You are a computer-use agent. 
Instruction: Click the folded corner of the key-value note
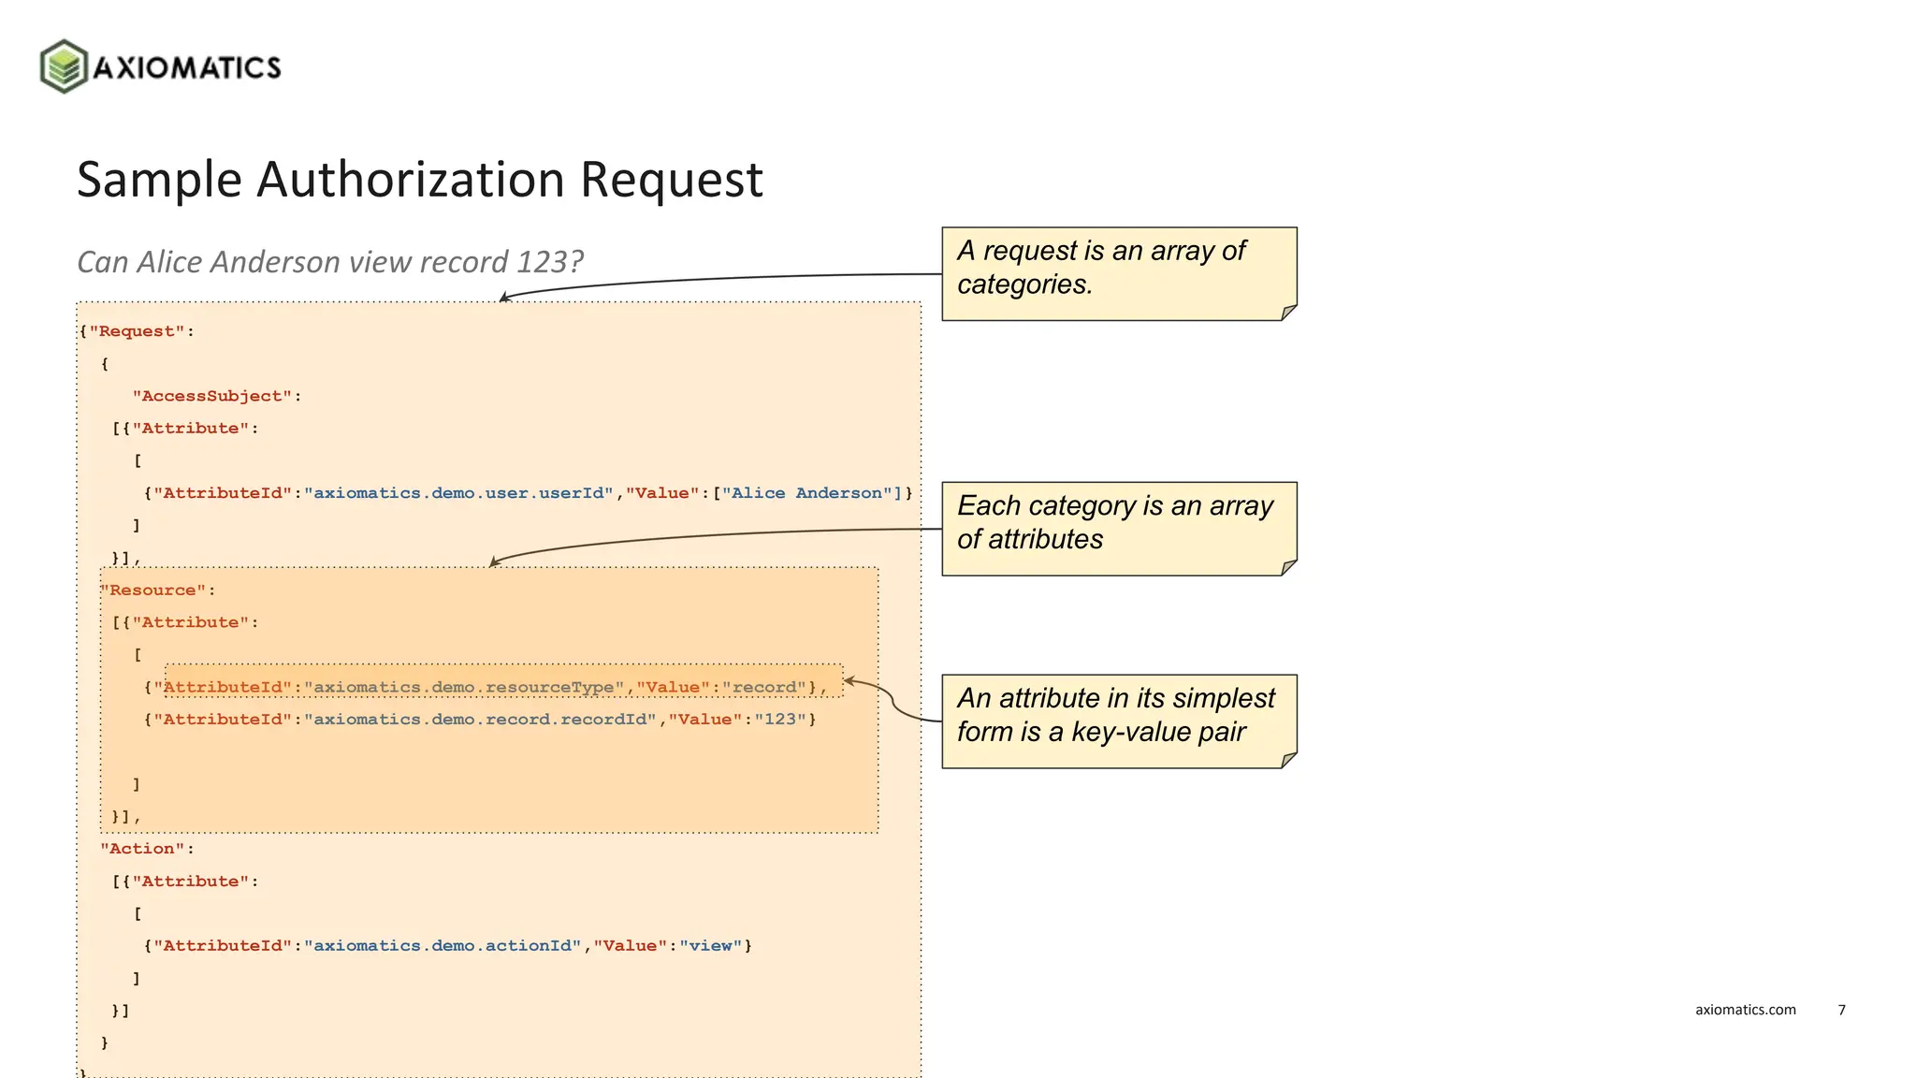tap(1288, 760)
